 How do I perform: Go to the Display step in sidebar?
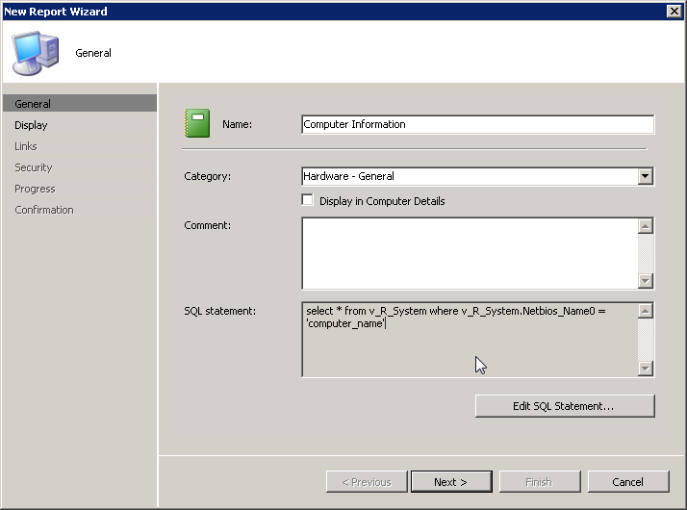(31, 125)
